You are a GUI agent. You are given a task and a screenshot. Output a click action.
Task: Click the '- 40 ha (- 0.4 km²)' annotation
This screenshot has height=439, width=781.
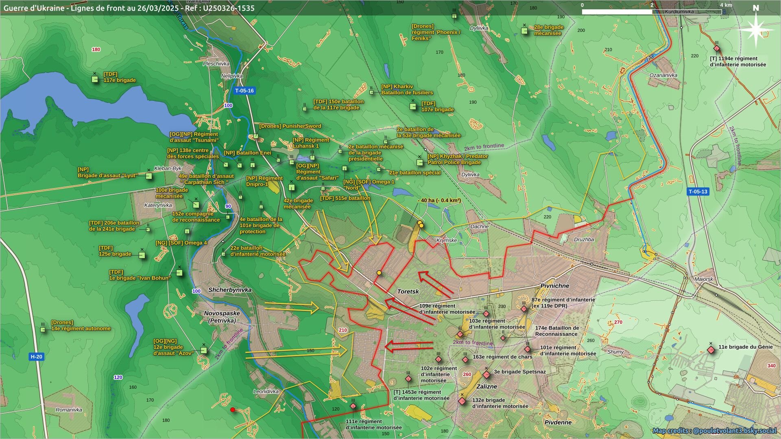coord(439,200)
